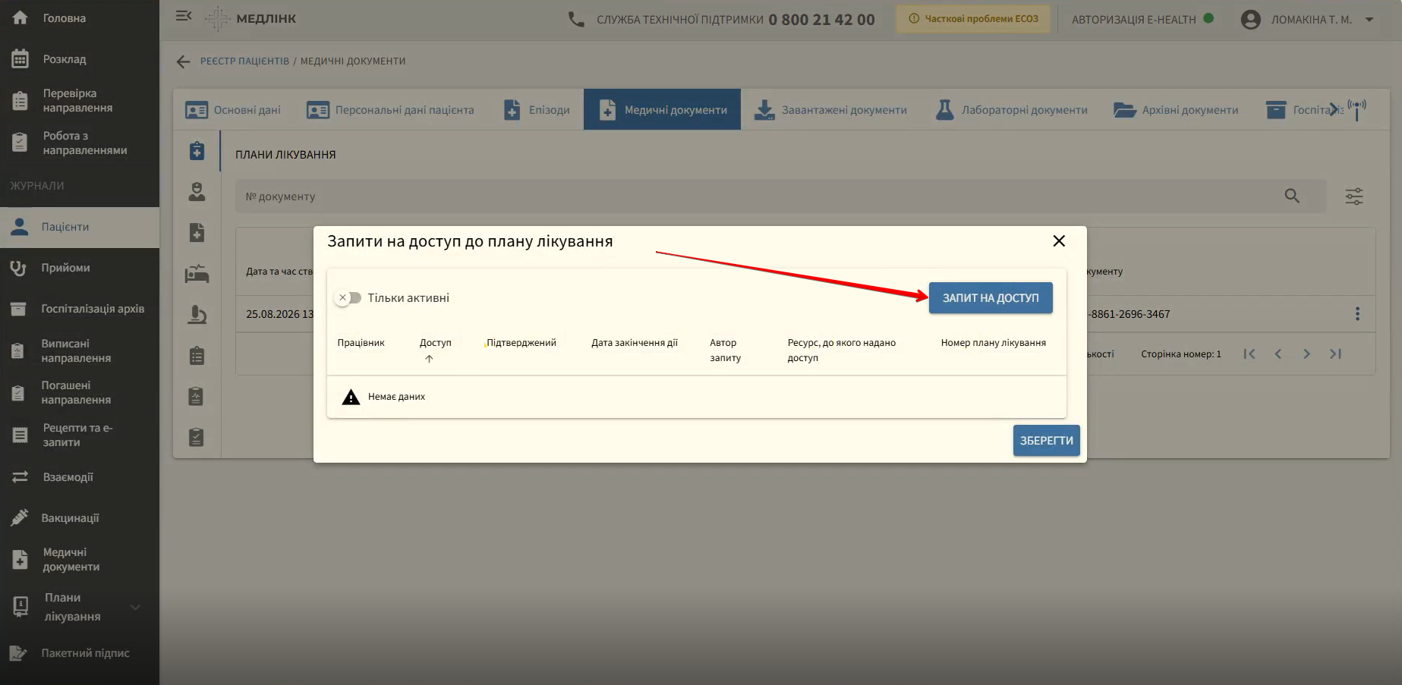The width and height of the screenshot is (1402, 685).
Task: Open the Епізоди tab
Action: [537, 110]
